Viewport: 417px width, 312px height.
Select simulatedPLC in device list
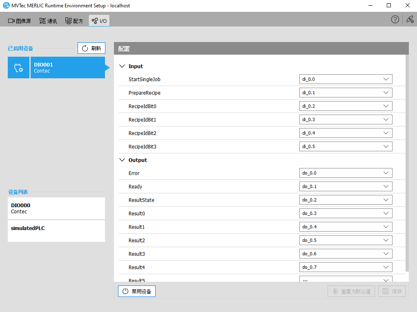(56, 231)
